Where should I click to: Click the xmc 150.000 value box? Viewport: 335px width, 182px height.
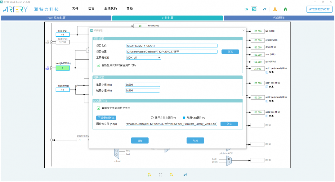(x=257, y=55)
